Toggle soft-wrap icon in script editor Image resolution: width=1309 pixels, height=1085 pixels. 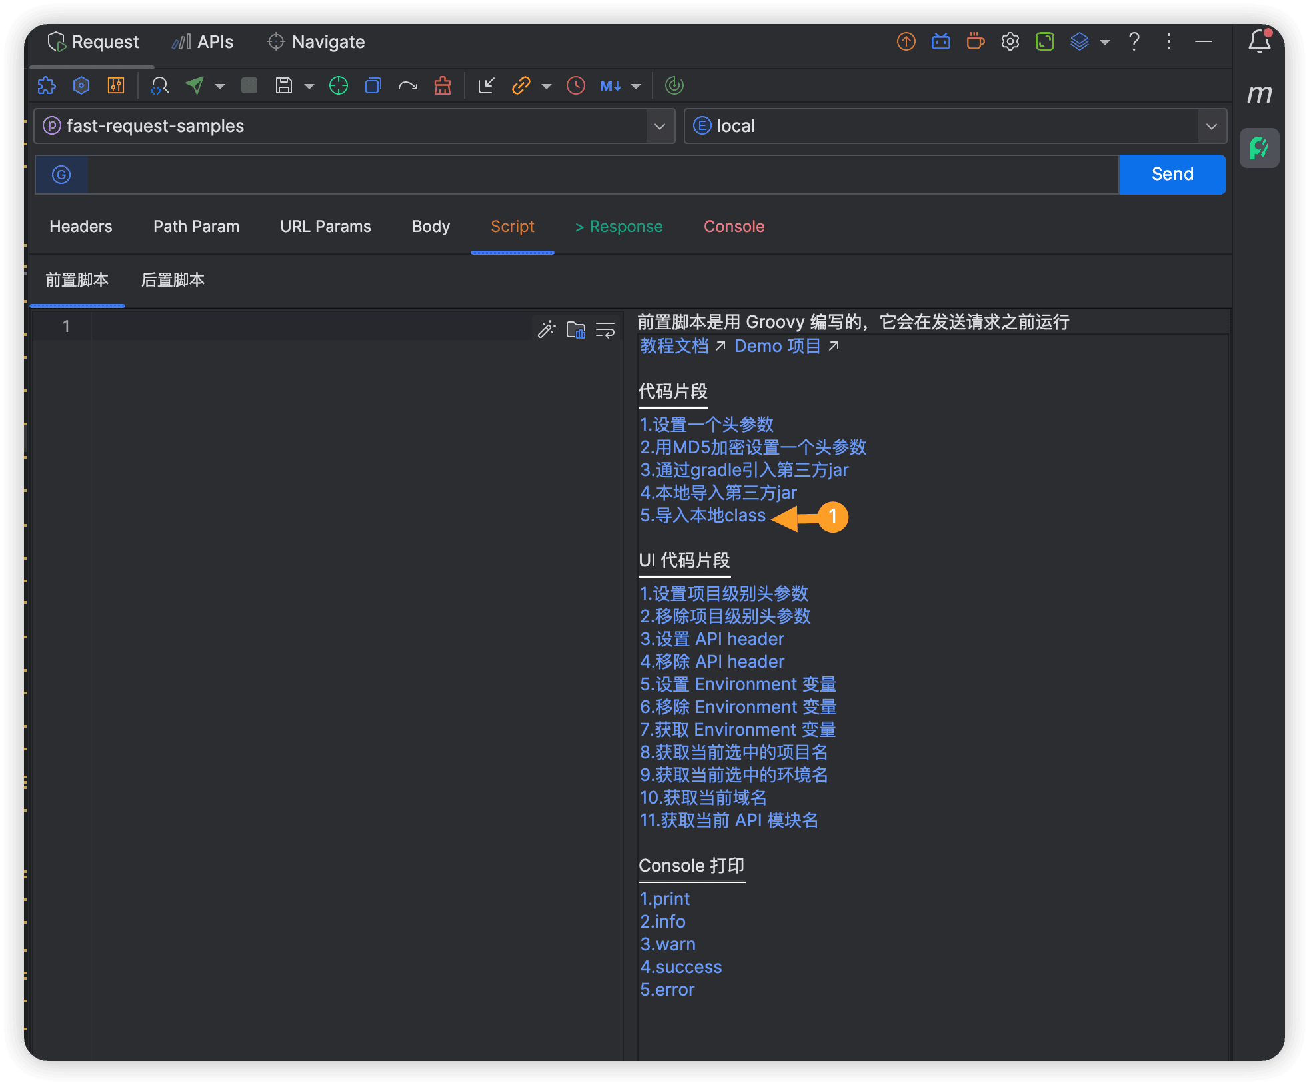point(605,329)
